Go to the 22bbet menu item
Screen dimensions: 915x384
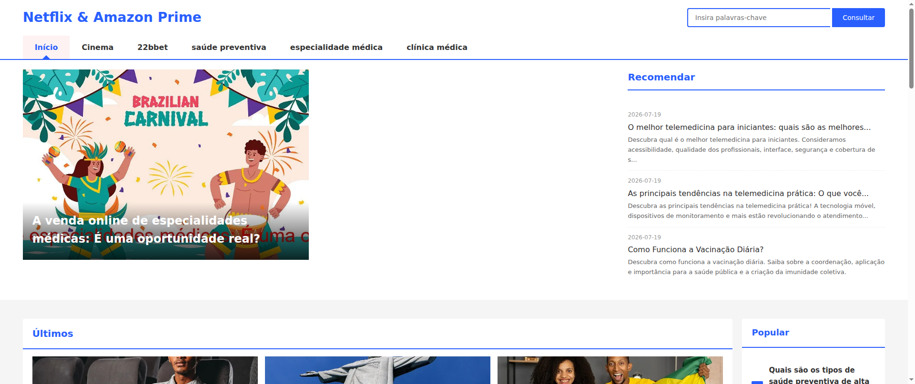tap(152, 47)
